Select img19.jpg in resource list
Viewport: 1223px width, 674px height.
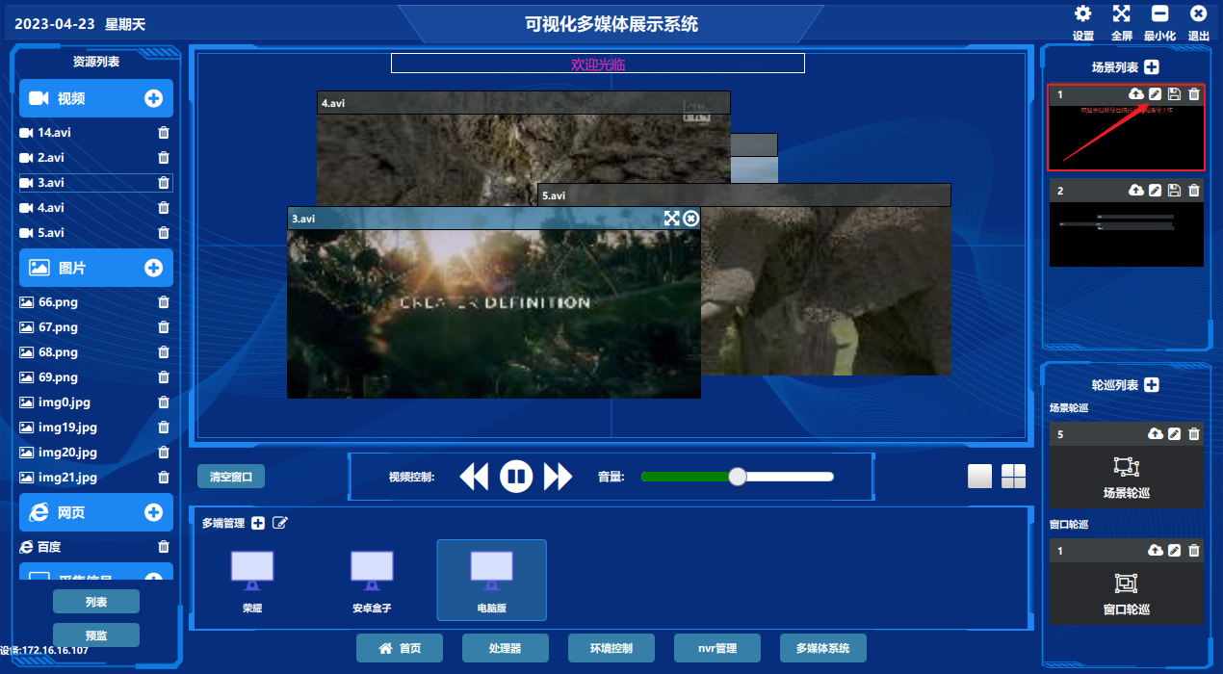point(67,428)
